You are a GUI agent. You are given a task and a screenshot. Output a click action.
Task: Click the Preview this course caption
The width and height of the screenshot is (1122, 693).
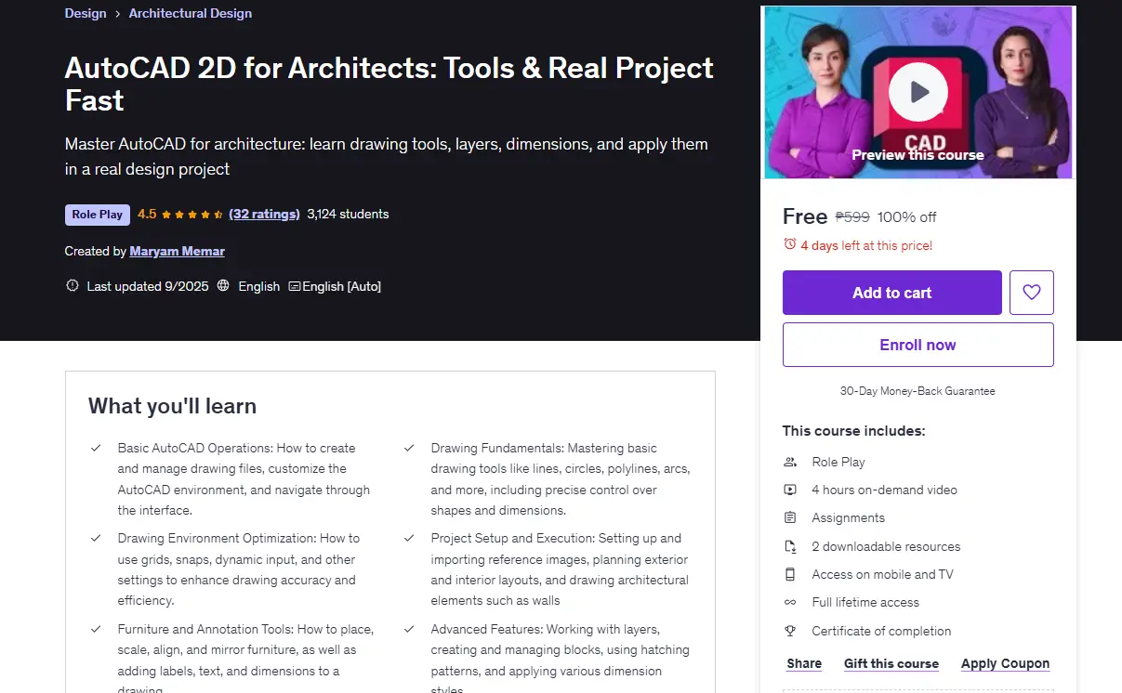pyautogui.click(x=917, y=155)
